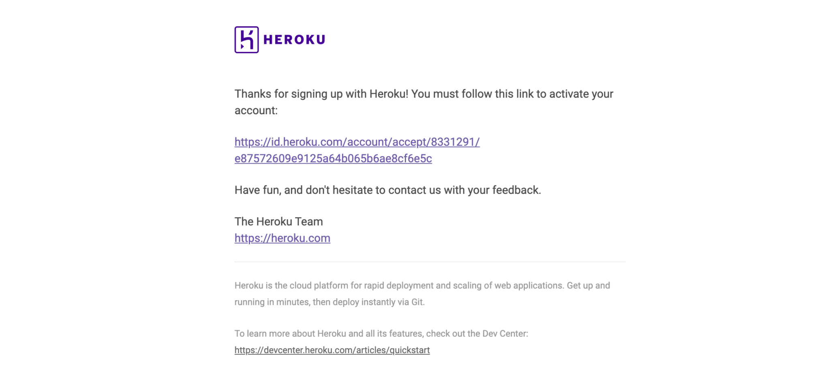Click the 'running in minutes, then deploy' footer line
This screenshot has height=390, width=830.
[329, 302]
